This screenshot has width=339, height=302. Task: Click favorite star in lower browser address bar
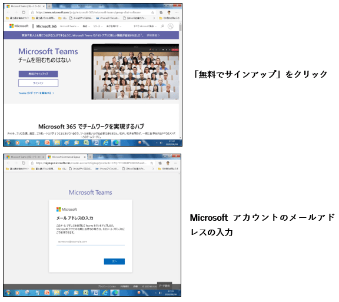152,163
